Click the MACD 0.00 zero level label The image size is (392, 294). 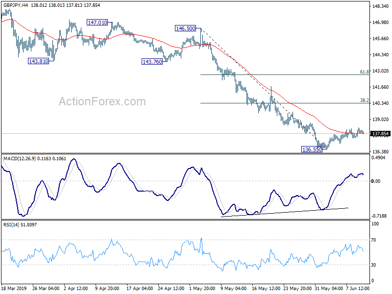[376, 181]
